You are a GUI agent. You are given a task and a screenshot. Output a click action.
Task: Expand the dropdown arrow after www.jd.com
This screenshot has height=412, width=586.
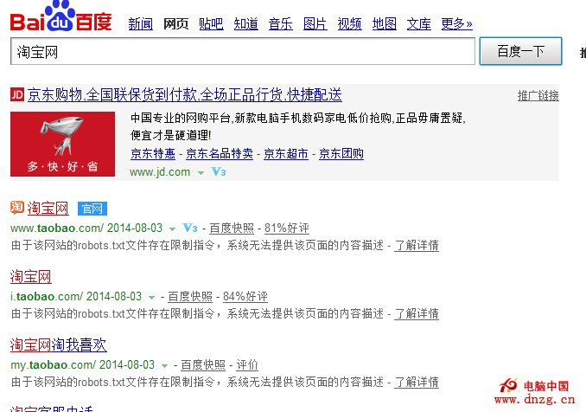[201, 172]
